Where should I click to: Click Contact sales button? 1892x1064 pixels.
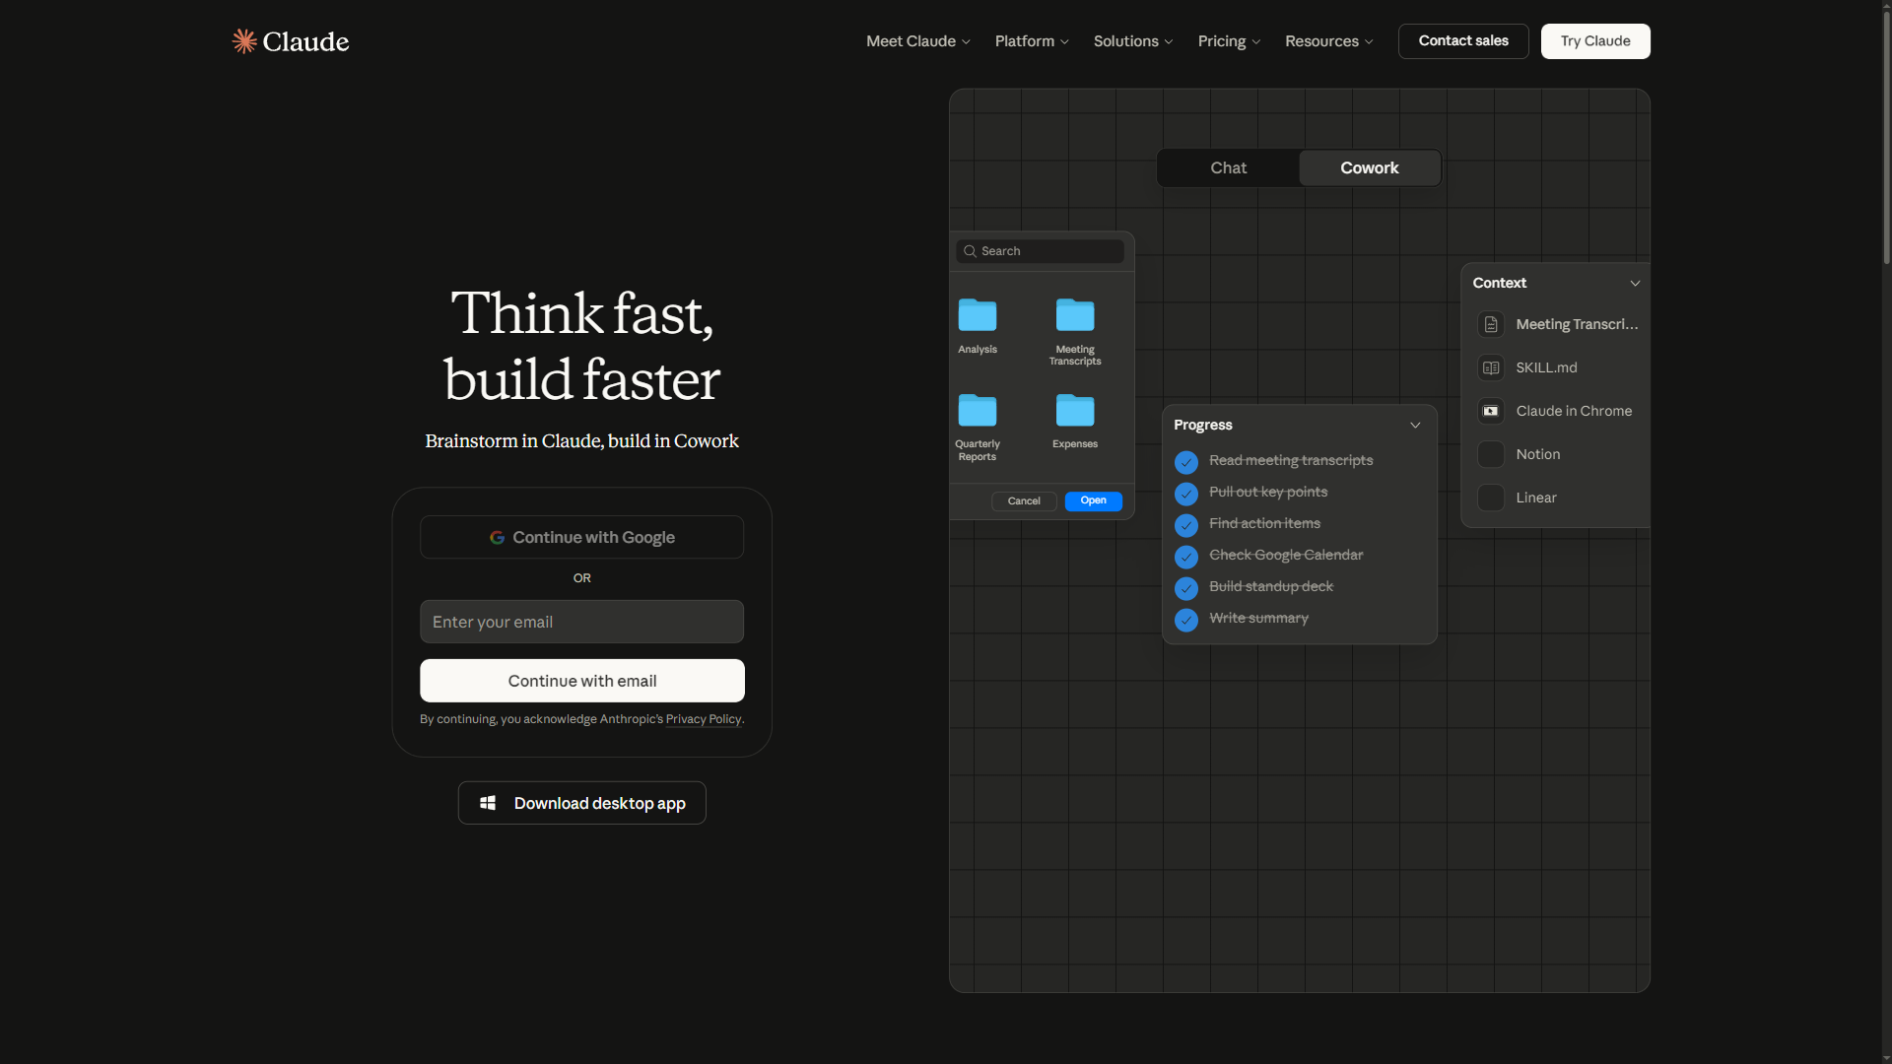1463,41
